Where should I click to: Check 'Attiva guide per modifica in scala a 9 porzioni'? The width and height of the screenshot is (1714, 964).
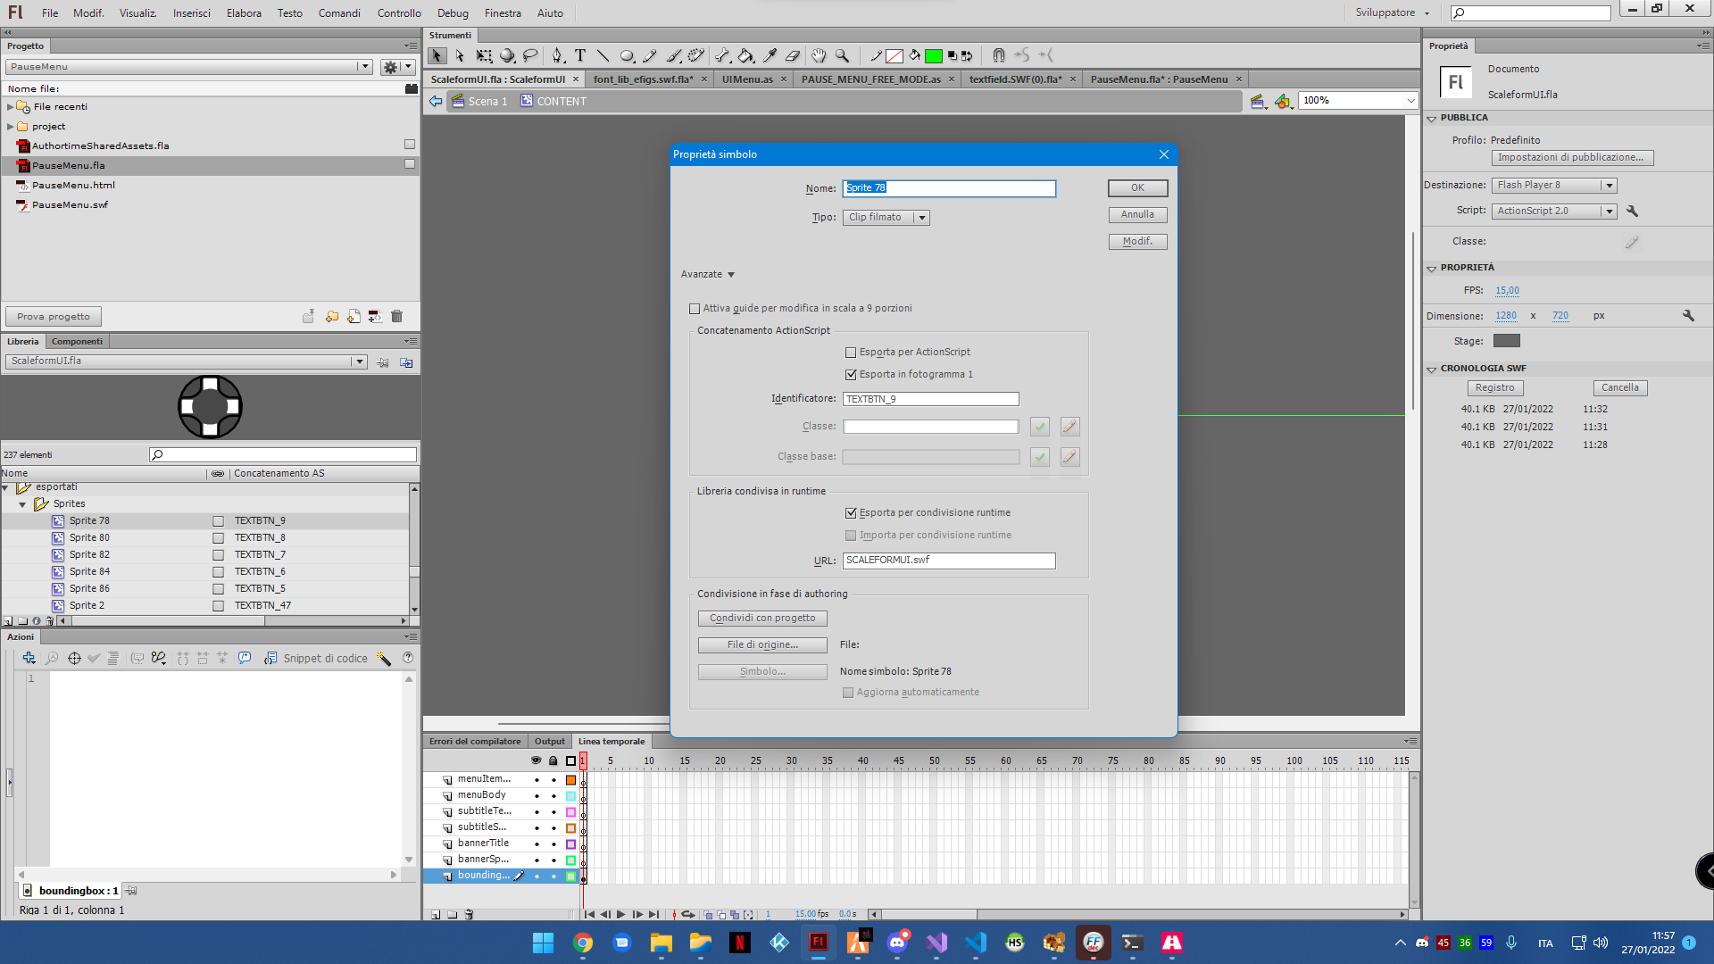(695, 308)
